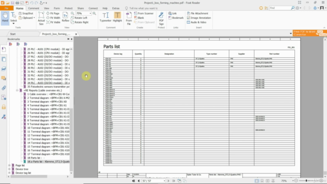Open bookmark 10 Terminal diagram =BFM+CB1-X01

click(x=49, y=128)
